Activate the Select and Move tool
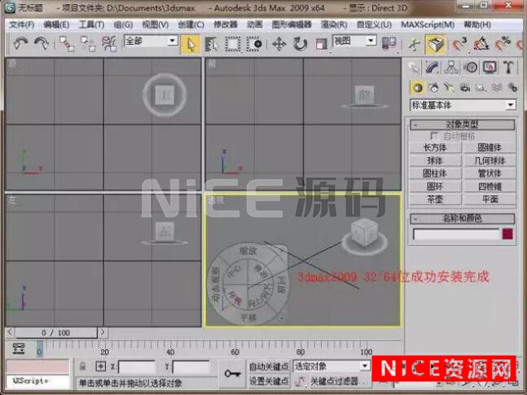527x395 pixels. tap(279, 44)
